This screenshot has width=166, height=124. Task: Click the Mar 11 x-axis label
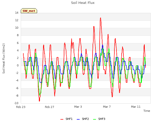[x=136, y=107]
